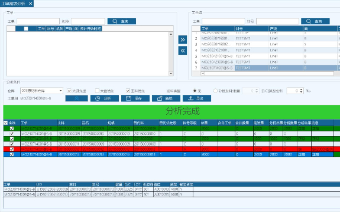The height and width of the screenshot is (212, 340).
Task: Click scroll down arrow of left work order list
Action: [171, 74]
